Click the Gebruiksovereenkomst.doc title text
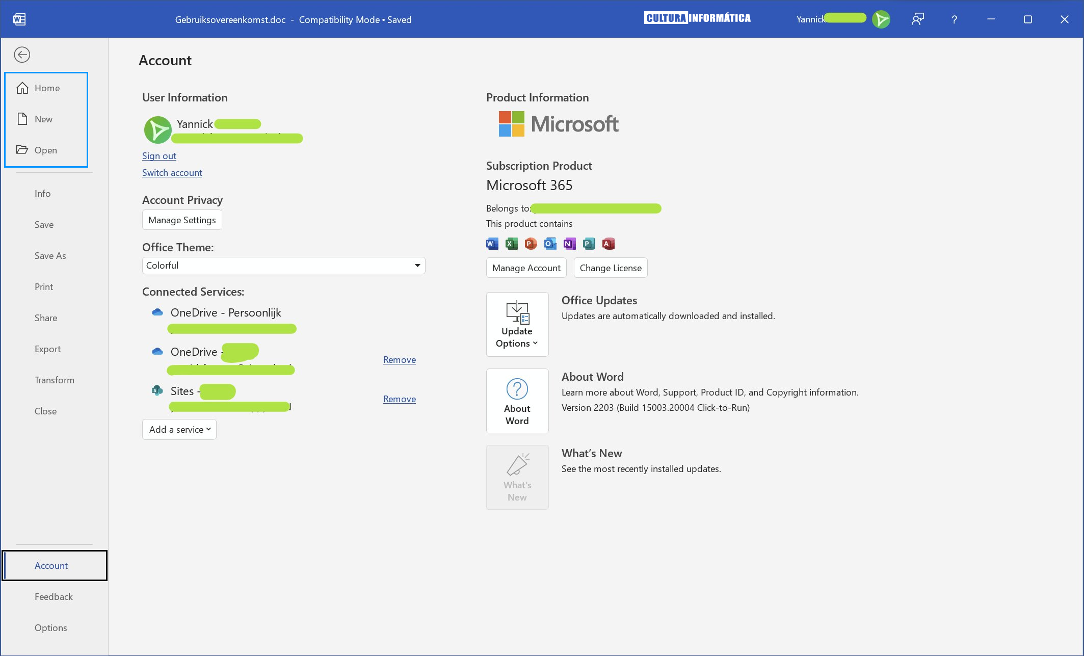The width and height of the screenshot is (1084, 656). pyautogui.click(x=230, y=19)
